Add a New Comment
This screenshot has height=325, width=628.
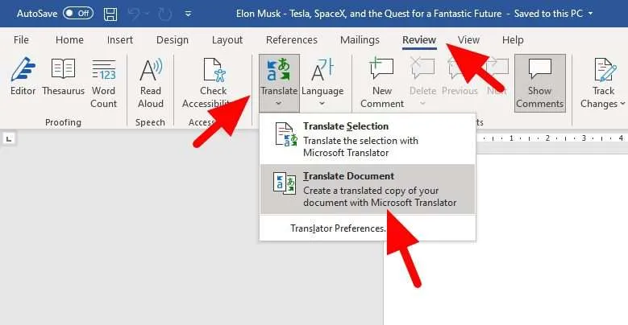point(381,83)
